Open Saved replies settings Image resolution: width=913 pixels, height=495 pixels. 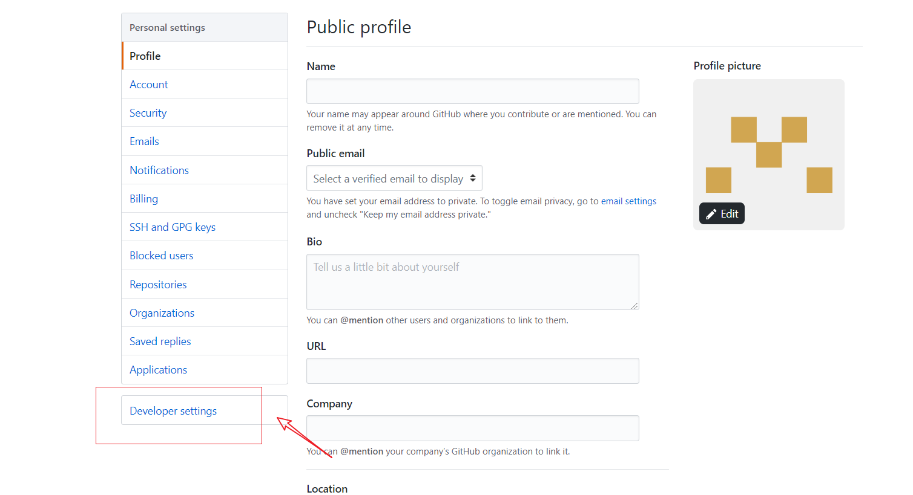[x=205, y=341]
